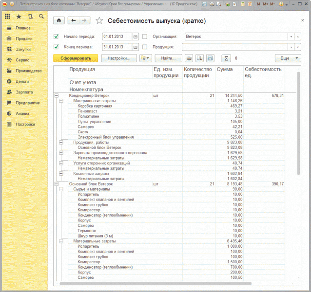Click the M memory button in the title bar
Image resolution: width=311 pixels, height=292 pixels.
[258, 4]
